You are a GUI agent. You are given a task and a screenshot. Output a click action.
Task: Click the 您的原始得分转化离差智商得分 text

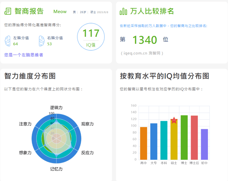click(x=32, y=25)
